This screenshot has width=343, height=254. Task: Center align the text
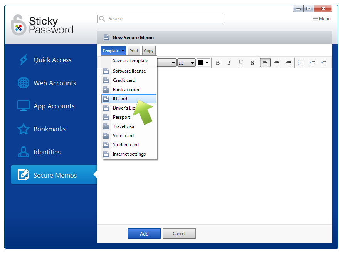[277, 63]
